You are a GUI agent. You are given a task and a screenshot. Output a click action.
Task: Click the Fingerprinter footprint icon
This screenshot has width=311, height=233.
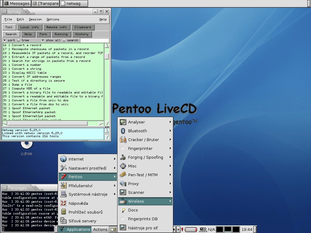tap(123, 148)
